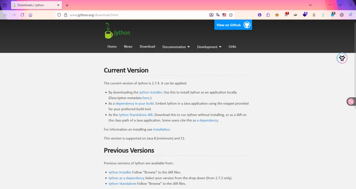Click the Current Version heading
The image size is (356, 189).
[126, 70]
